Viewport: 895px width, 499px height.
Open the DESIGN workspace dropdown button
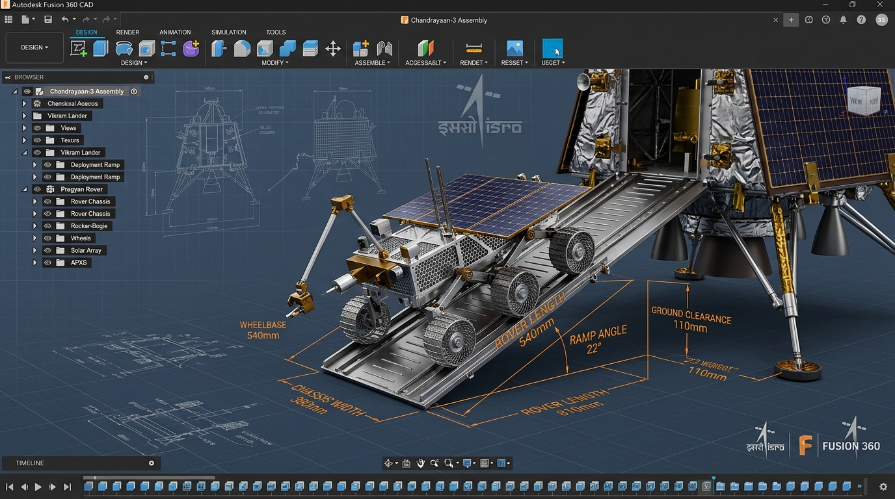point(34,47)
